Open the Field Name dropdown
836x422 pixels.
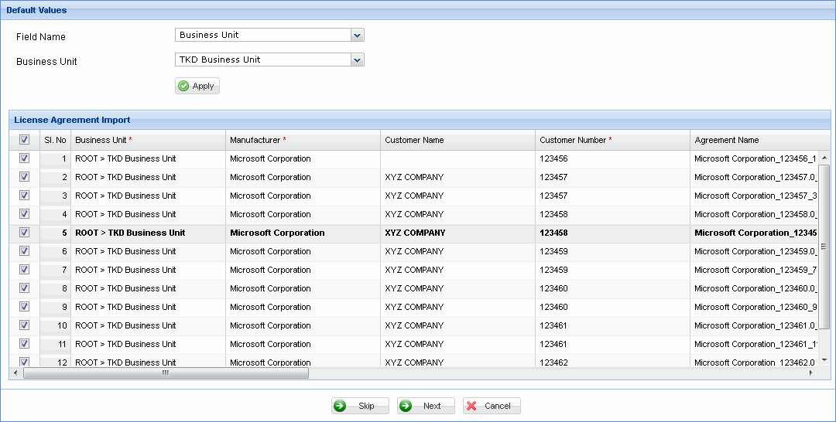click(357, 35)
